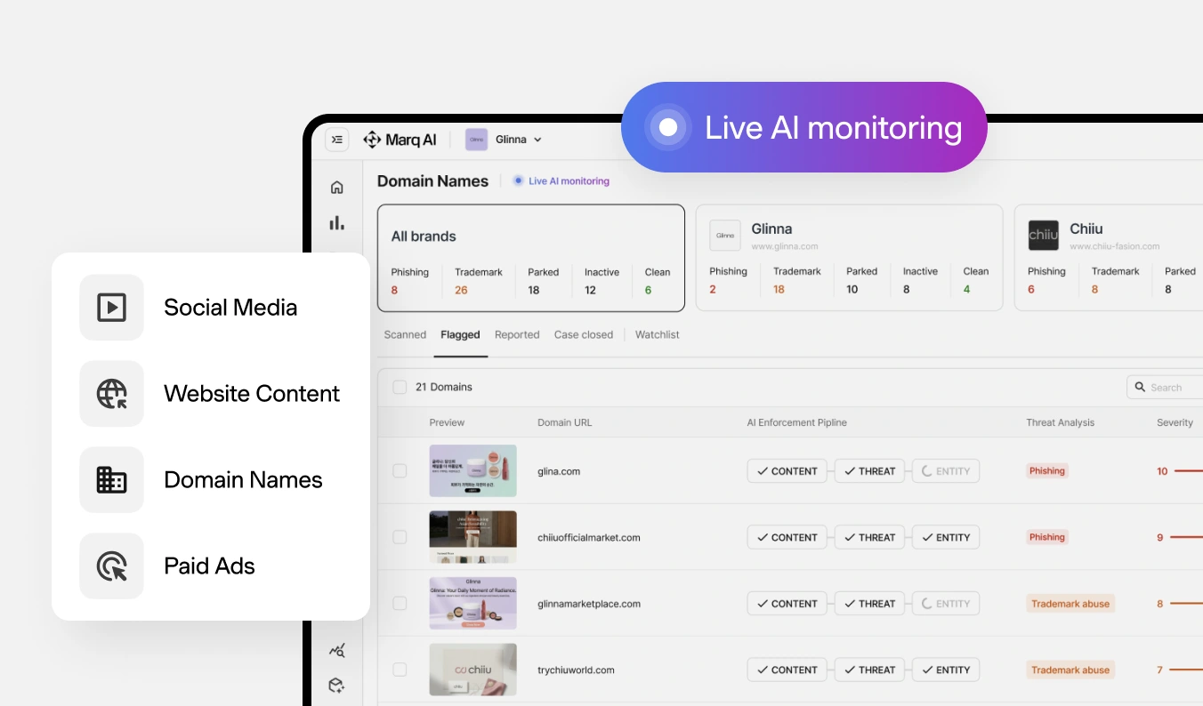Click CONTENT step for glinnamarketplace.com
Screen dimensions: 1203x706
tap(787, 604)
